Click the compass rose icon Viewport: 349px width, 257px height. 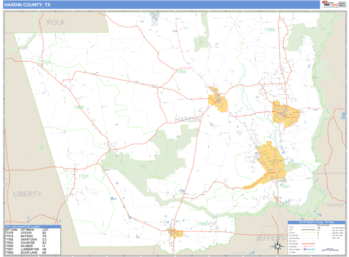(x=278, y=247)
